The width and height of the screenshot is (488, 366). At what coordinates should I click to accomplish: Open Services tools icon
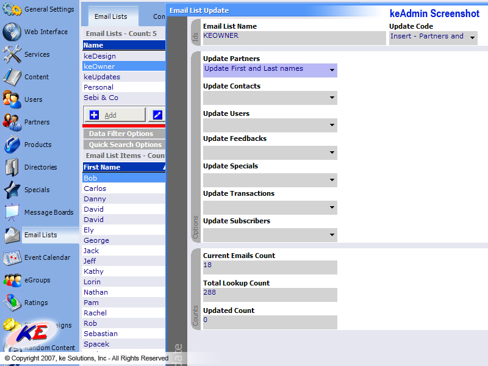(12, 54)
